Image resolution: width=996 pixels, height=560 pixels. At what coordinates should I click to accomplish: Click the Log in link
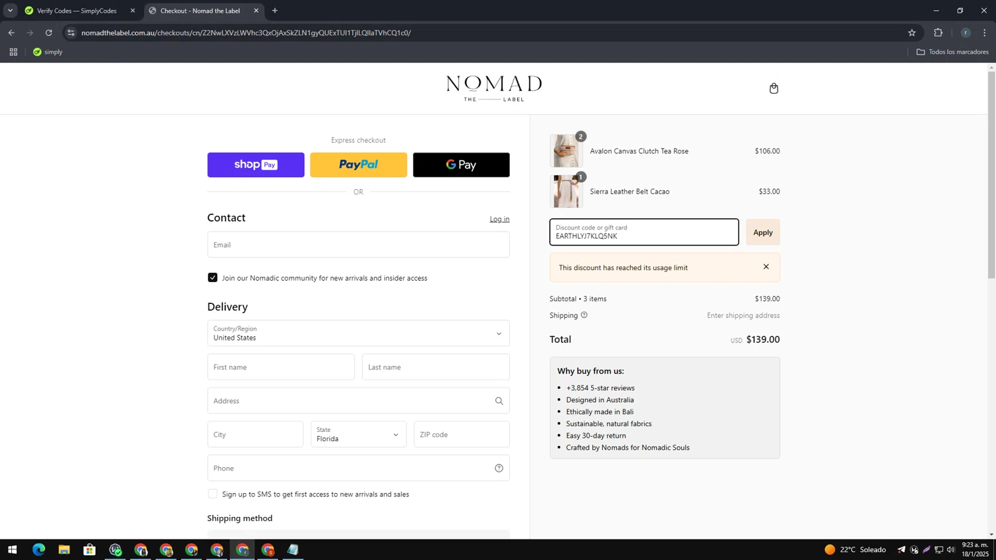tap(499, 219)
